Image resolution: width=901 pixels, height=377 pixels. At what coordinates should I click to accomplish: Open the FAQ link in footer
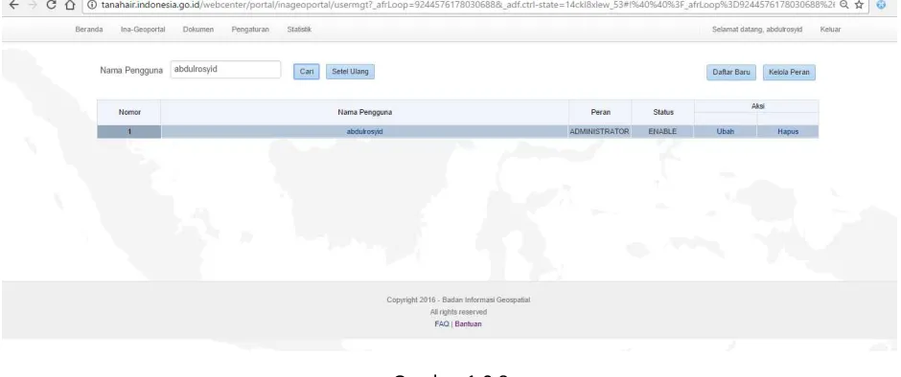[441, 324]
